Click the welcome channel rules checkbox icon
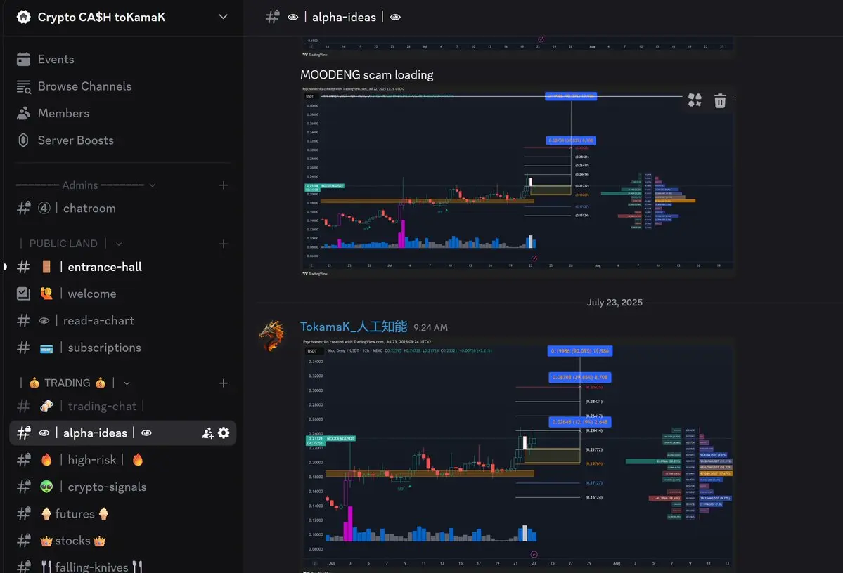 (x=23, y=294)
